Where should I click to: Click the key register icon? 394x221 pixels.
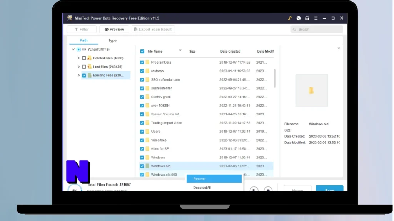290,18
